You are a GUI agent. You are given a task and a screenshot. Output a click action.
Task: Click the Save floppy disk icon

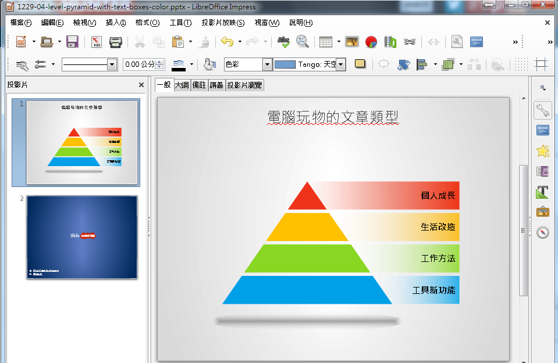click(72, 42)
